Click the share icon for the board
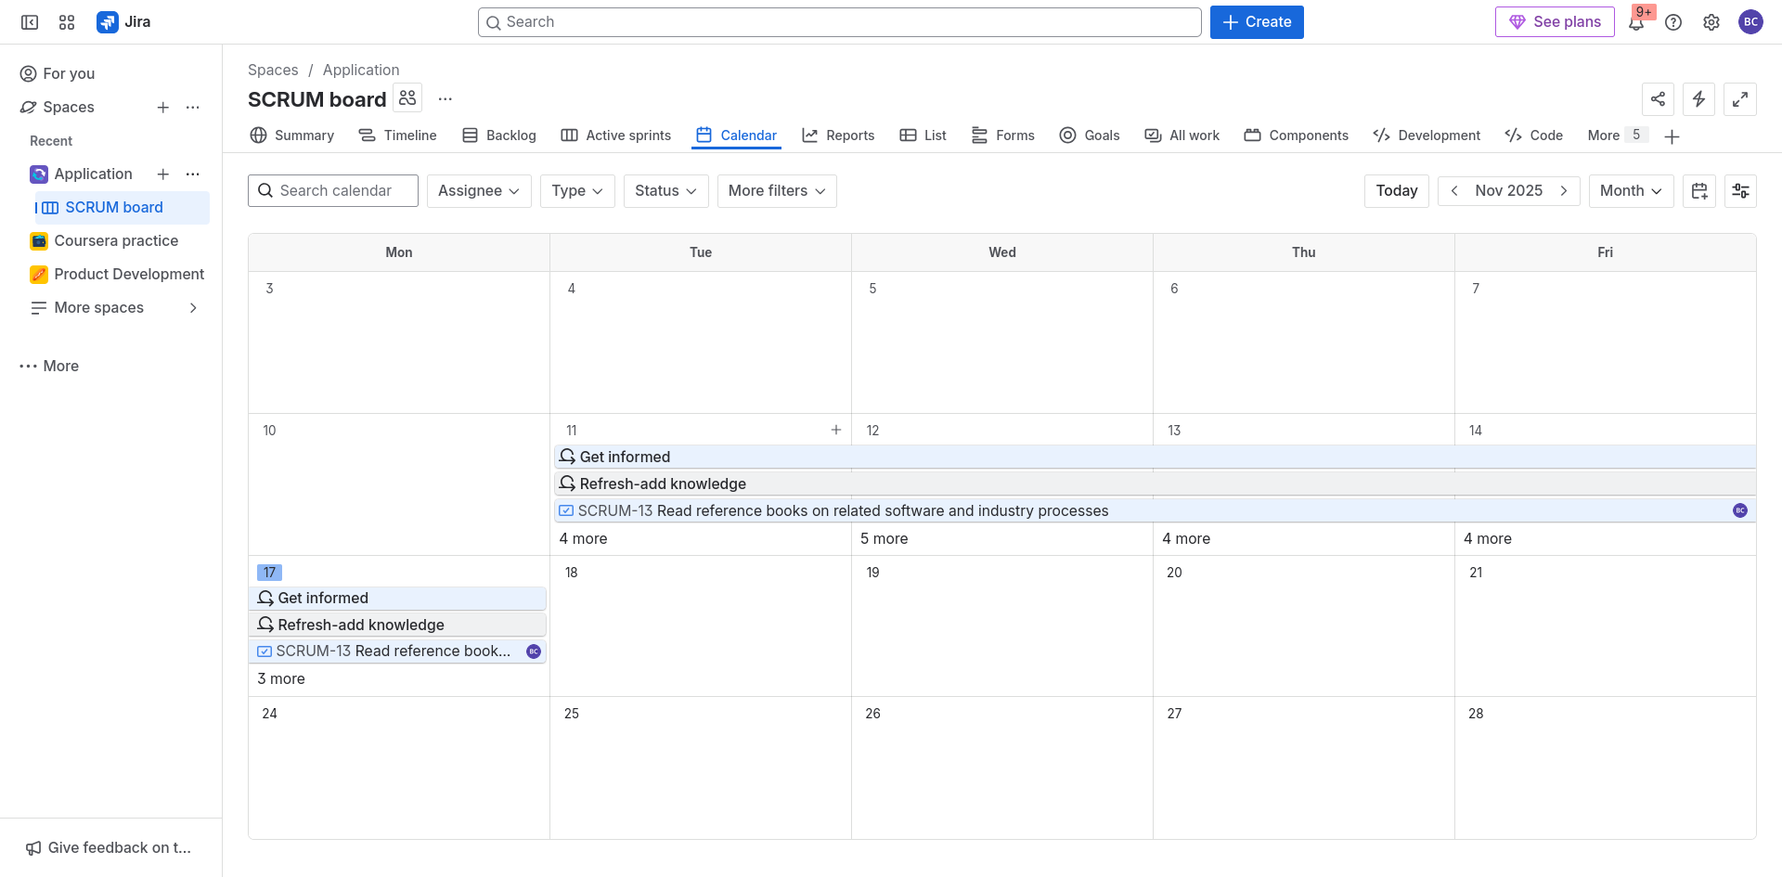This screenshot has height=877, width=1782. (1658, 99)
